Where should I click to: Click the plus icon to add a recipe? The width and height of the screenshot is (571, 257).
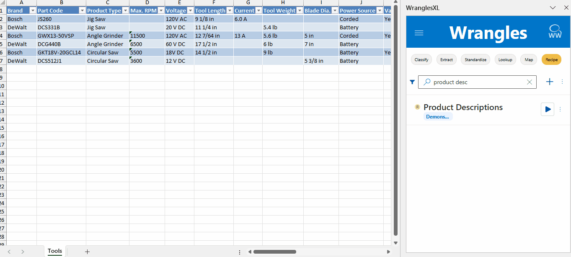(550, 82)
